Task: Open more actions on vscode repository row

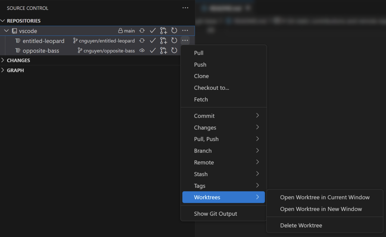Action: pos(185,30)
